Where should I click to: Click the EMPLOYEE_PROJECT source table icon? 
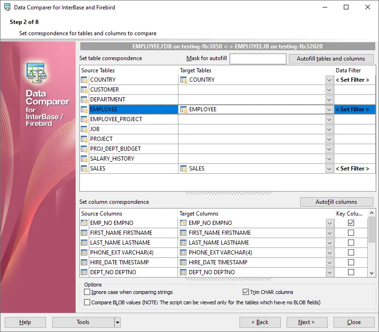coord(85,119)
